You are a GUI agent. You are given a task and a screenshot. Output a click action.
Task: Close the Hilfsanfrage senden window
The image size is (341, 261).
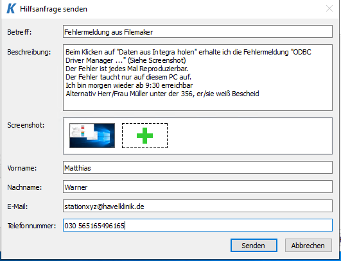pyautogui.click(x=329, y=9)
